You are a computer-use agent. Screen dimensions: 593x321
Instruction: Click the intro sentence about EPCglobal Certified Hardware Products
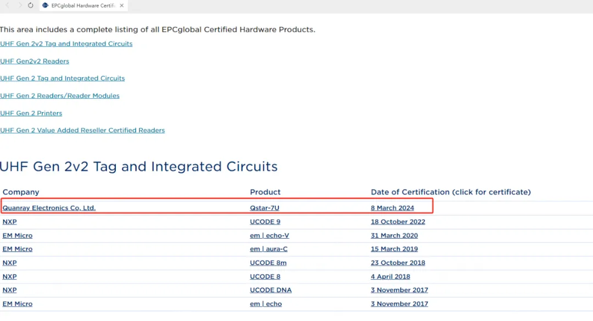[158, 30]
